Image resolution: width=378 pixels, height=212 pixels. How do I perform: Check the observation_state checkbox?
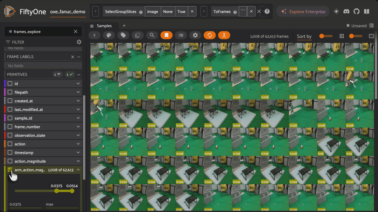tap(10, 135)
